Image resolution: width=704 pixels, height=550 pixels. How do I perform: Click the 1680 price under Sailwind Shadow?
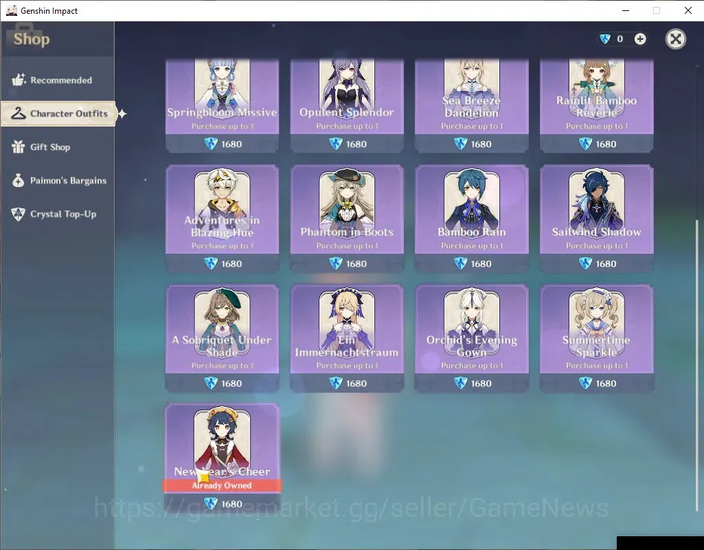click(597, 264)
